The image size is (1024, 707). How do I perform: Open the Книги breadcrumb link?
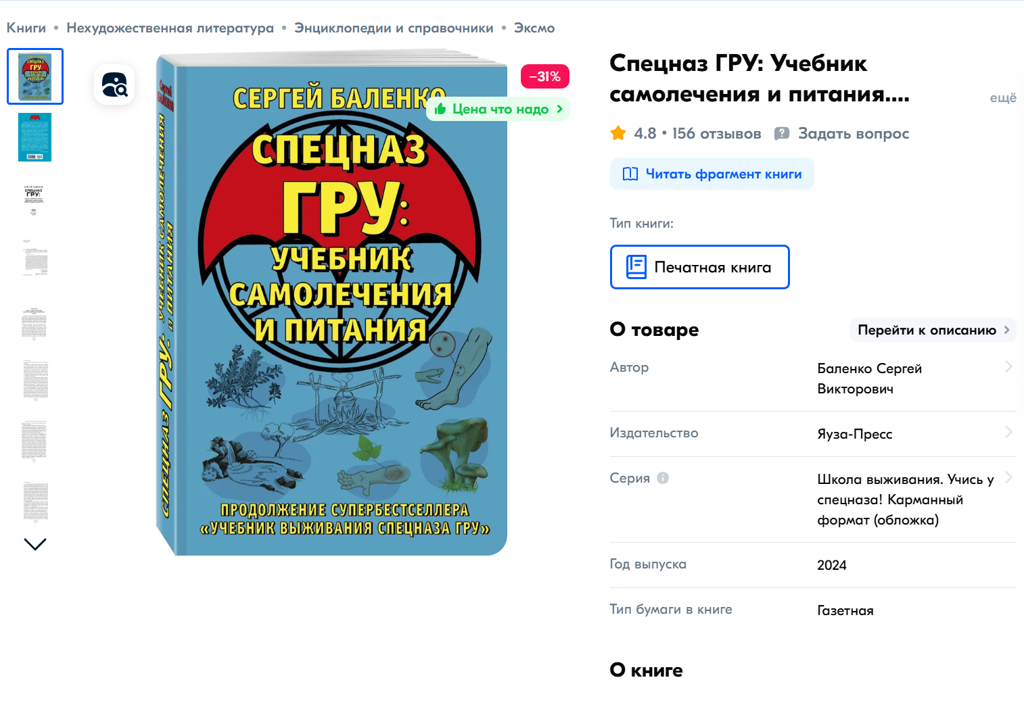[x=26, y=28]
